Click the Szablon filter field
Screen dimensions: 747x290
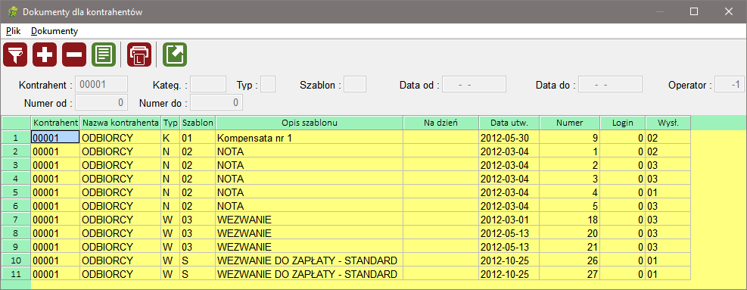point(354,84)
